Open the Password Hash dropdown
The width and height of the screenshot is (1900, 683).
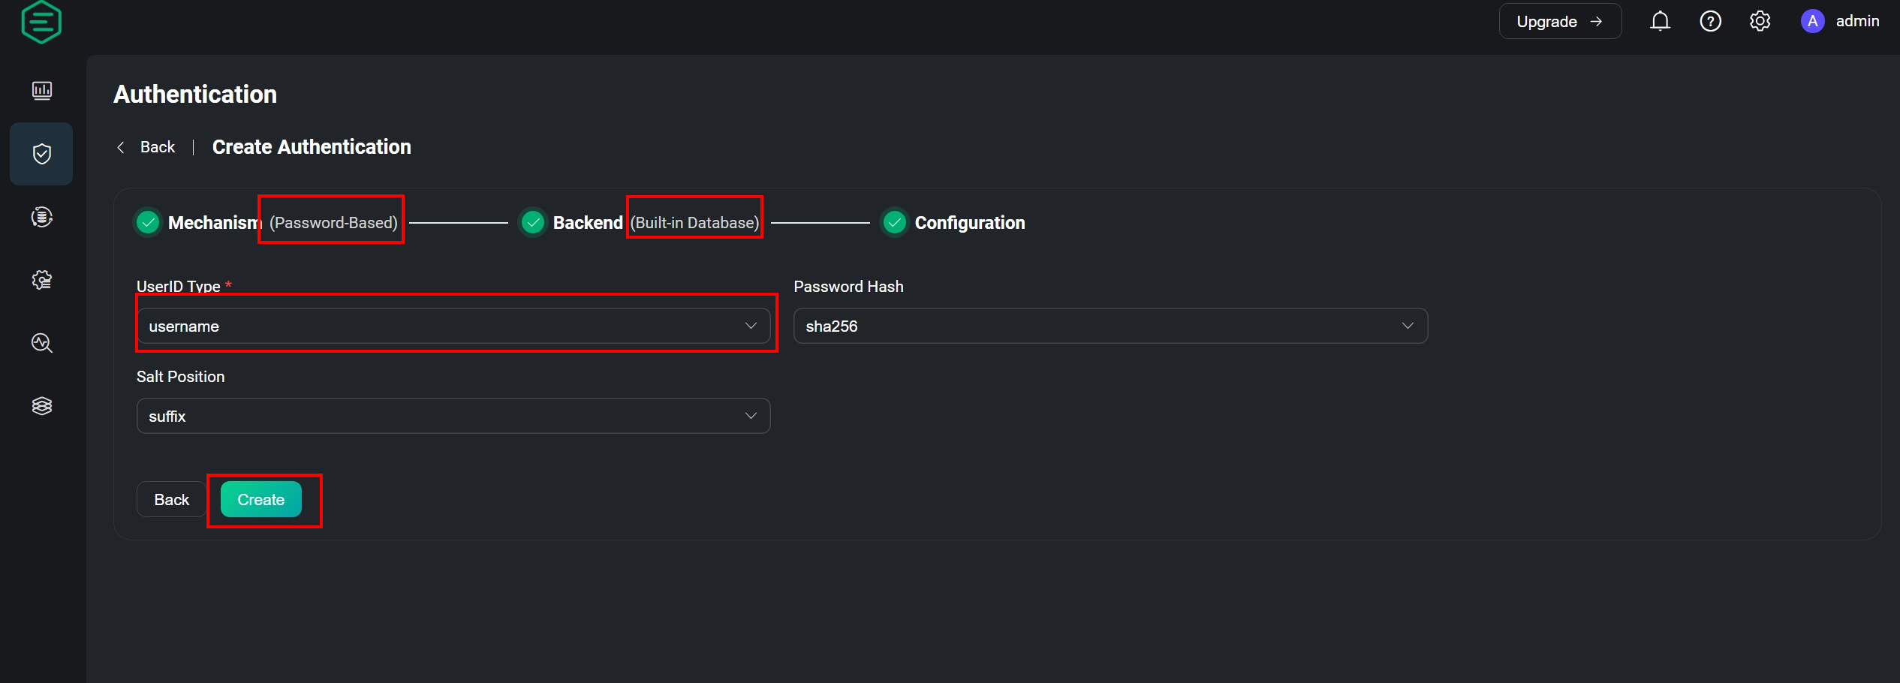point(1110,326)
